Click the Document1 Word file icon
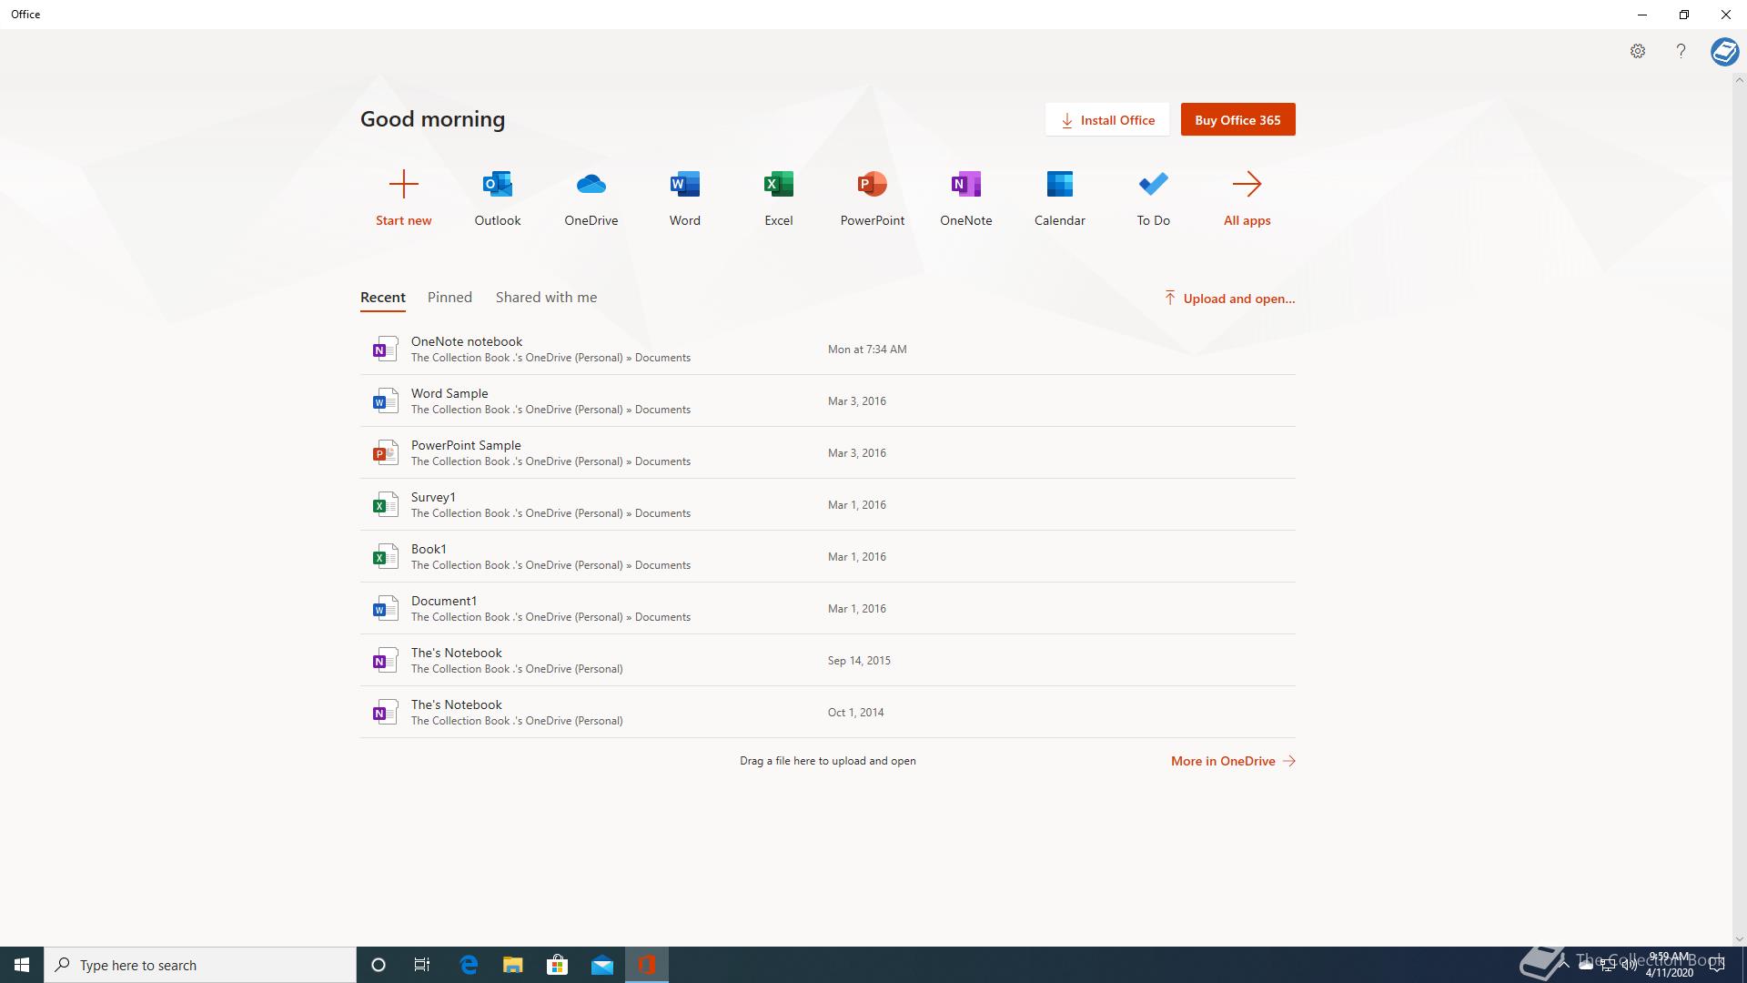This screenshot has width=1747, height=983. (385, 609)
